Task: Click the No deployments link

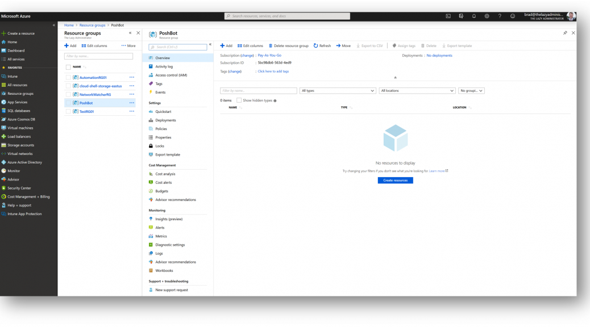Action: pyautogui.click(x=439, y=56)
